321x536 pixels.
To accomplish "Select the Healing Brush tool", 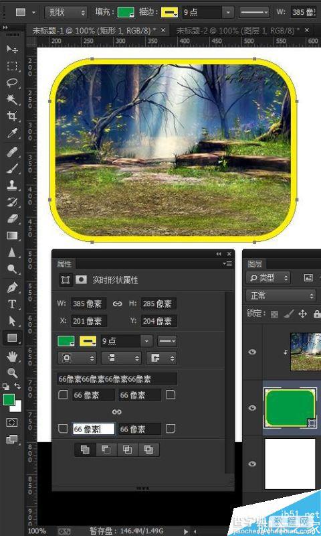I will point(12,151).
